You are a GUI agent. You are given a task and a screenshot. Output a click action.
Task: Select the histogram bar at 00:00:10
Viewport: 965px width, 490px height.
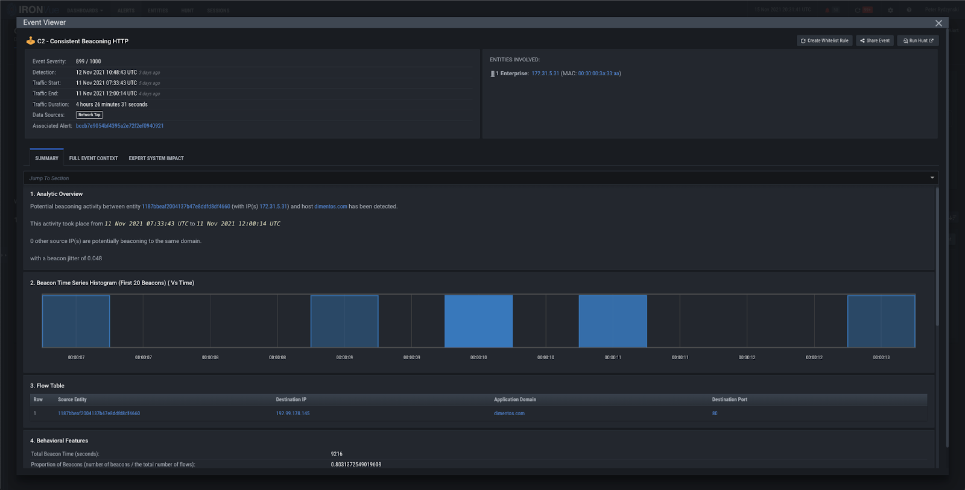click(479, 321)
